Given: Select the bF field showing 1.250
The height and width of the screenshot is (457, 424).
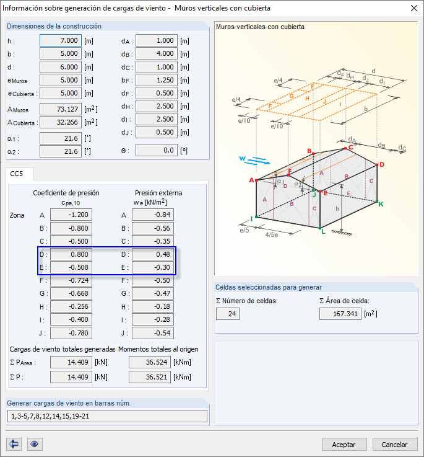Looking at the screenshot, I should coord(157,80).
